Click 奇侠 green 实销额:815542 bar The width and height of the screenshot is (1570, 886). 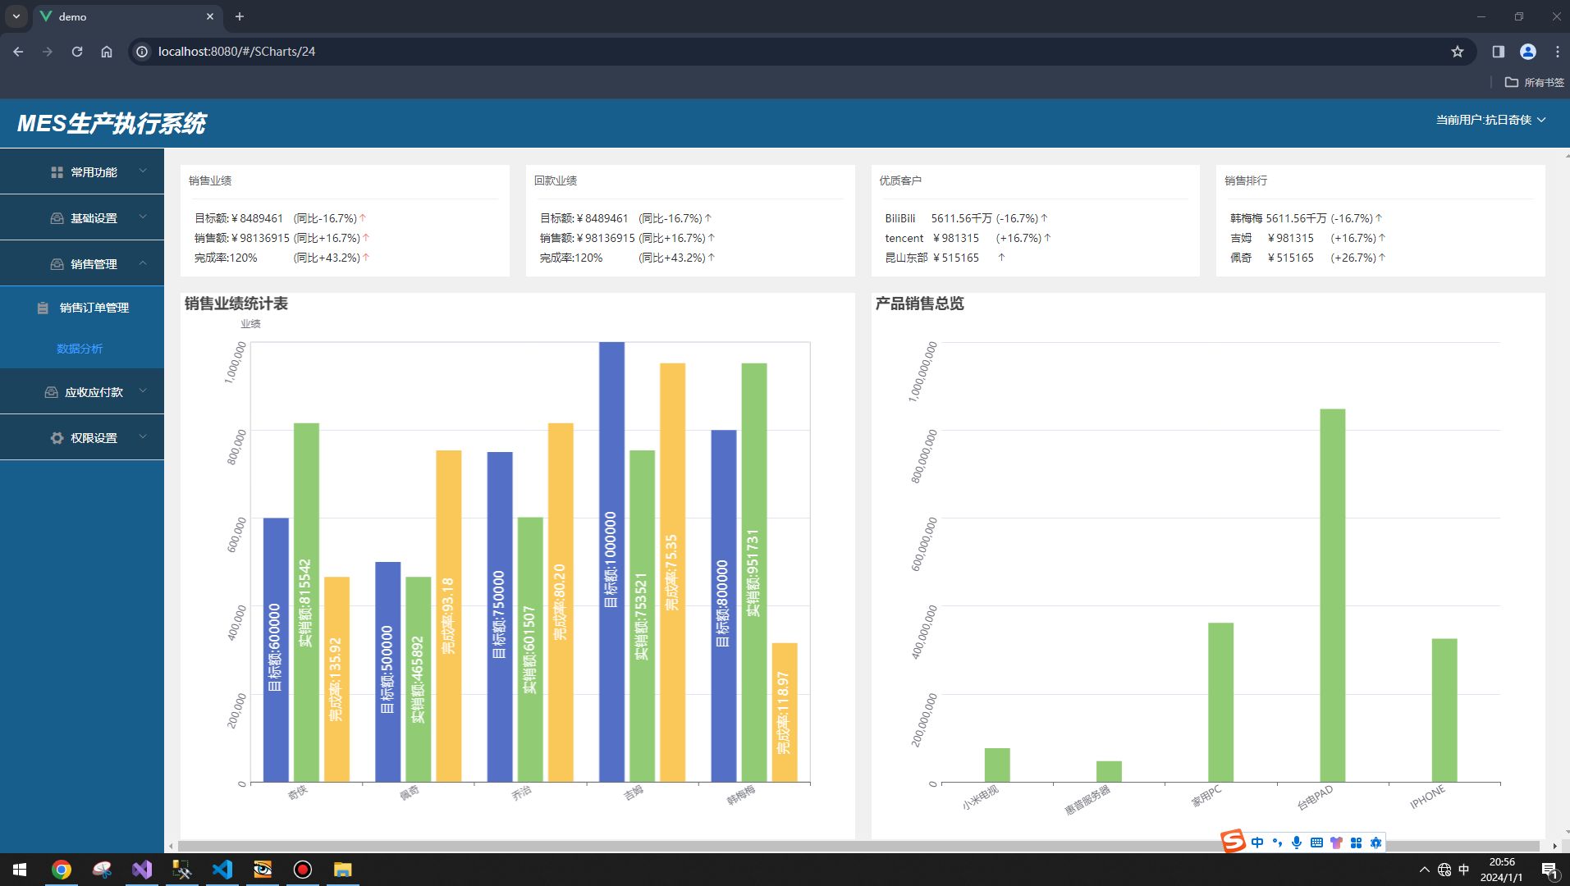306,602
